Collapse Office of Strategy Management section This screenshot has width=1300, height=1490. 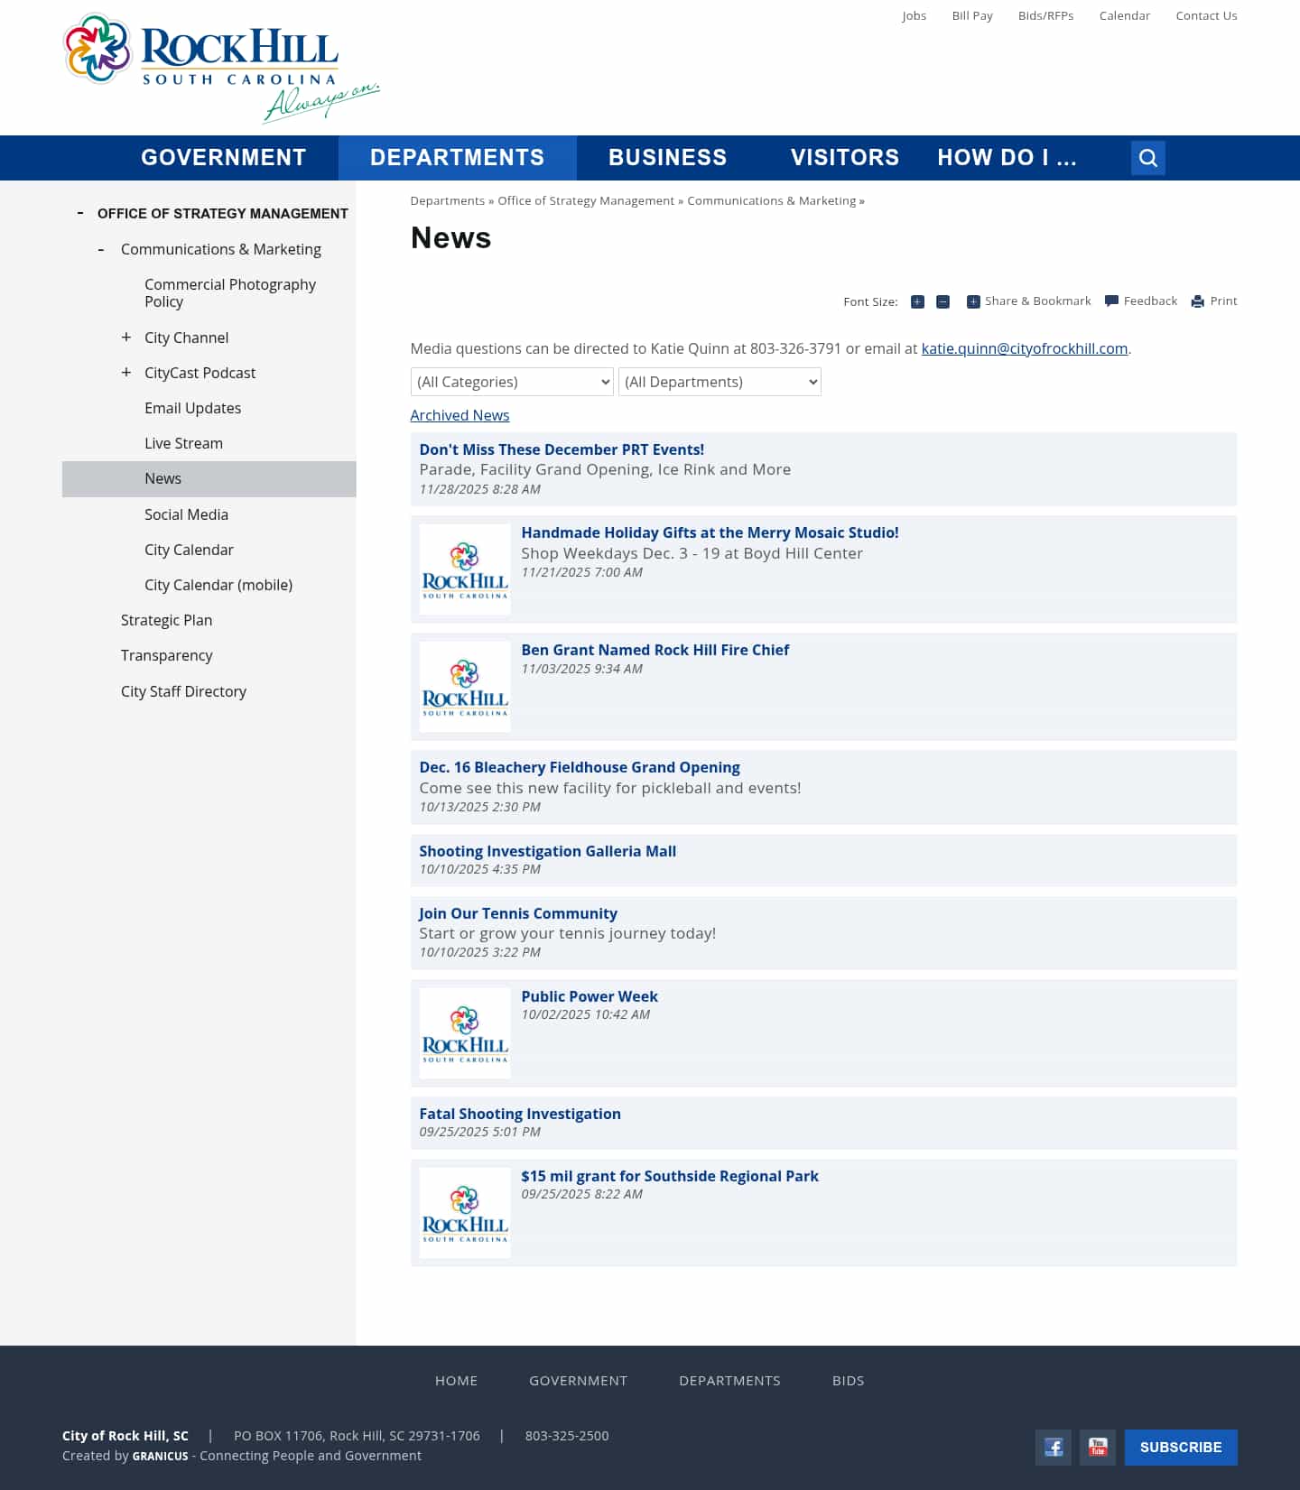click(x=80, y=213)
